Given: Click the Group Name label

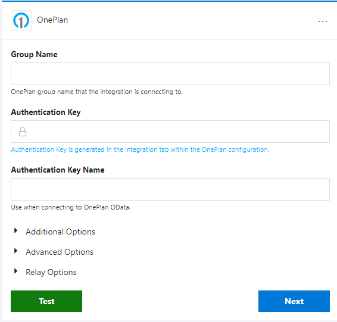Looking at the screenshot, I should 34,54.
